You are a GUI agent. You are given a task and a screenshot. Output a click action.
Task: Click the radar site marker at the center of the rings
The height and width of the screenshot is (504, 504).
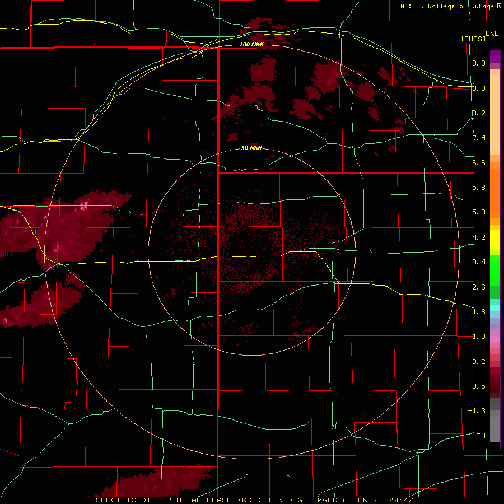point(251,253)
